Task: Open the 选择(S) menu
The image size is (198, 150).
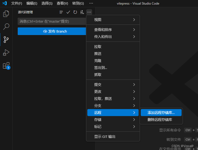Action: (47, 4)
